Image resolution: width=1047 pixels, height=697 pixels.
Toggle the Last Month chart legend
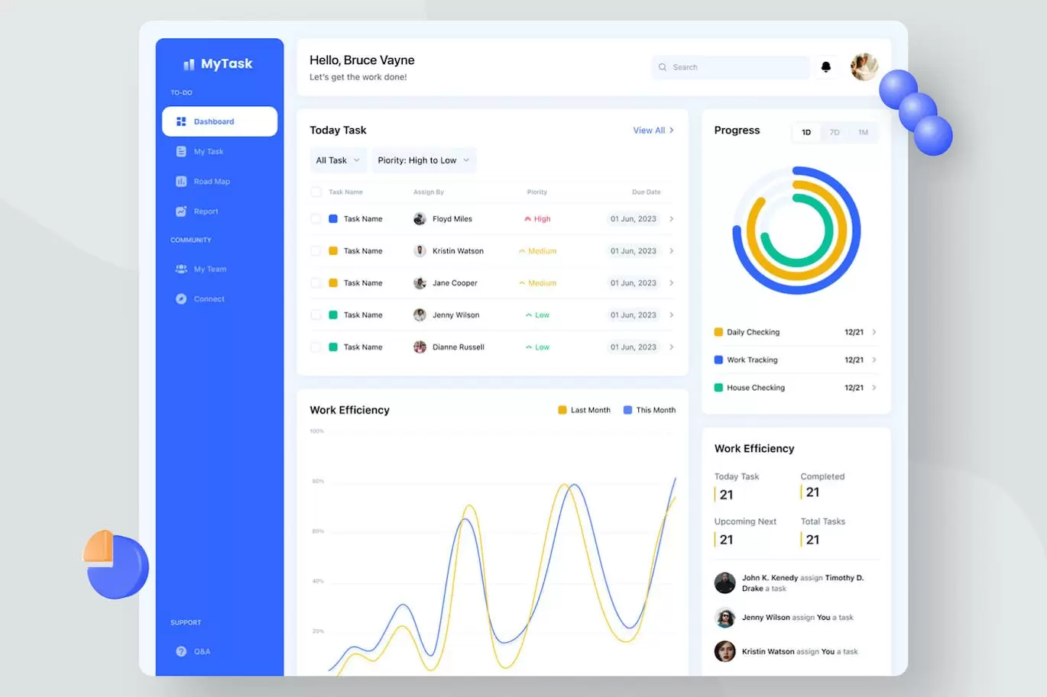(584, 410)
